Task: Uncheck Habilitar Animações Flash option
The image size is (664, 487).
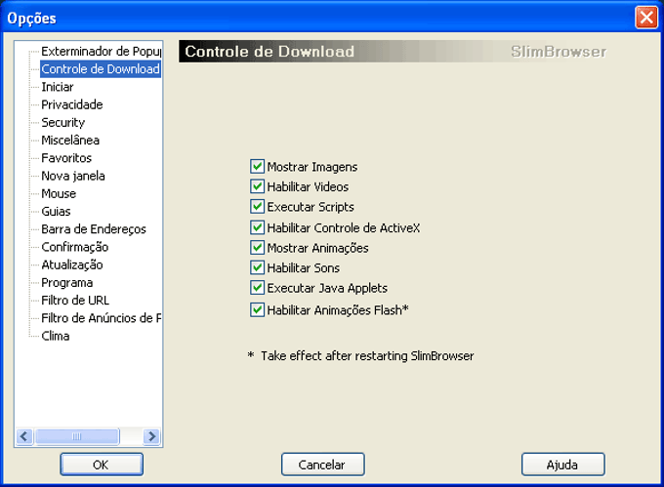Action: pyautogui.click(x=258, y=309)
